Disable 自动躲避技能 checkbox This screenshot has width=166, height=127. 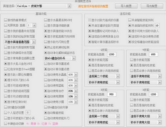(45, 113)
